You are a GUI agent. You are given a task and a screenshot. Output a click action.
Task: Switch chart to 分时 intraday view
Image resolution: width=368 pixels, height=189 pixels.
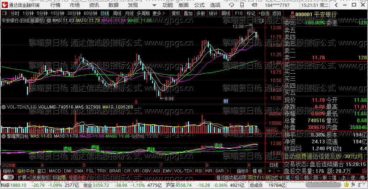pyautogui.click(x=15, y=13)
